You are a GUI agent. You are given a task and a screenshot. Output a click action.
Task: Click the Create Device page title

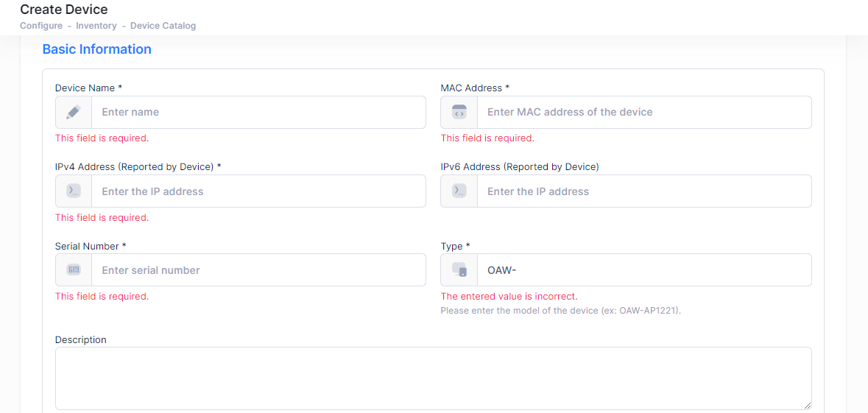click(63, 9)
